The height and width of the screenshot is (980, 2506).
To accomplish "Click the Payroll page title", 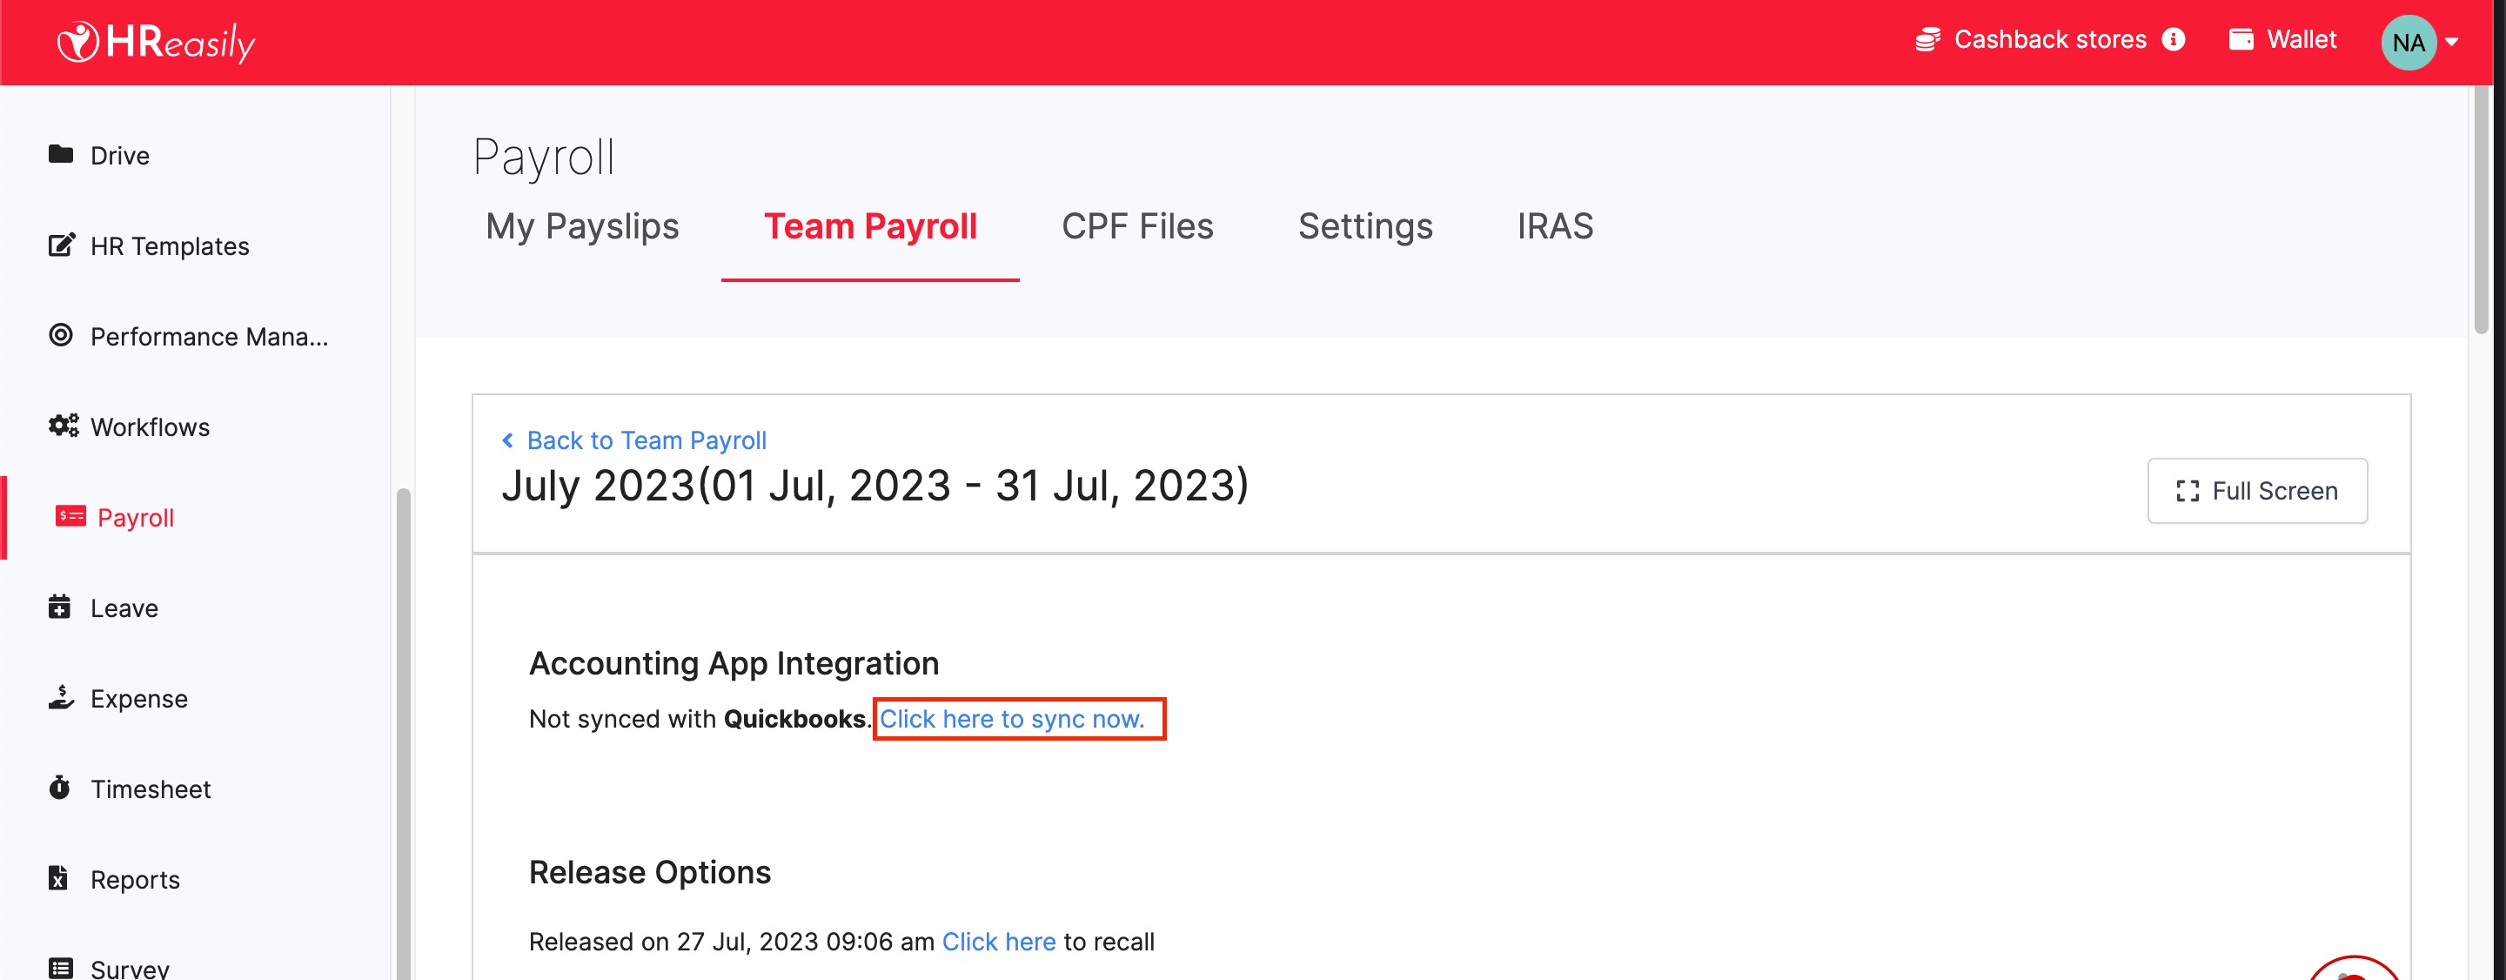I will point(544,158).
